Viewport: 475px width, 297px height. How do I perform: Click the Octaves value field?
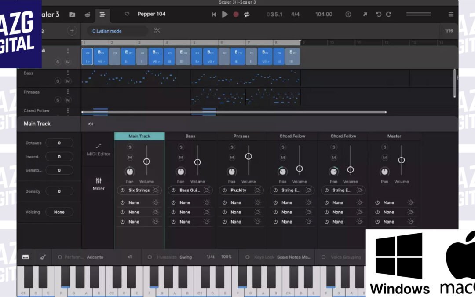[x=59, y=143]
